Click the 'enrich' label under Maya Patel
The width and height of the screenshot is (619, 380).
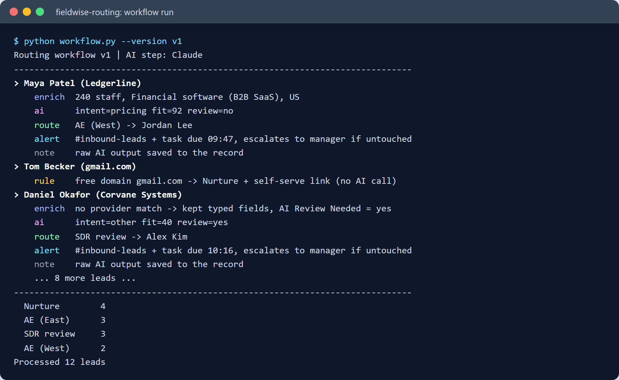50,97
